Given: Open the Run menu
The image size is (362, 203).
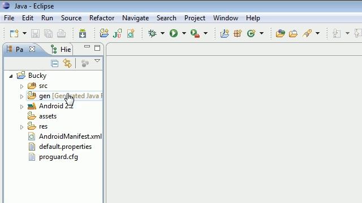Looking at the screenshot, I should pos(47,18).
